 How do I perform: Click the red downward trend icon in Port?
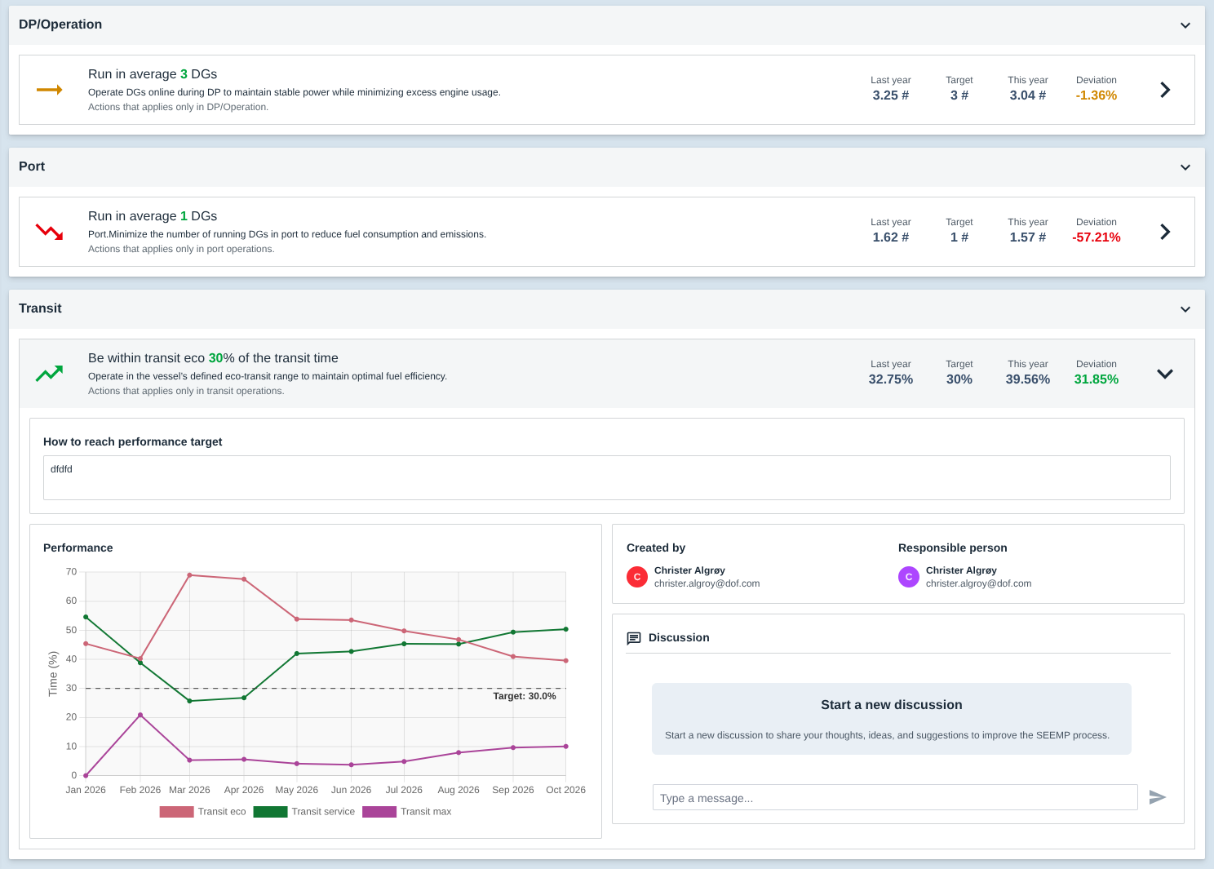click(50, 232)
